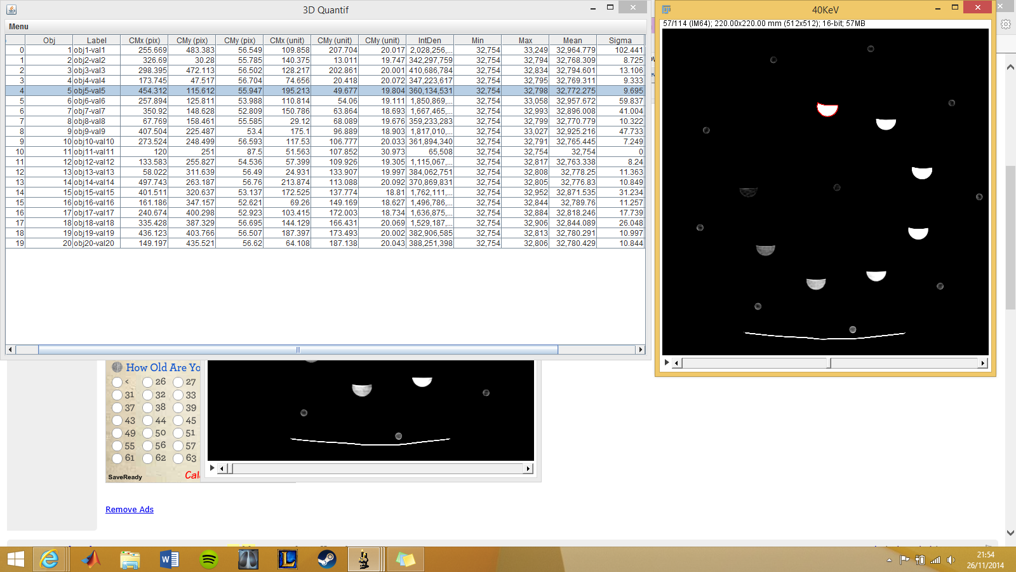1016x572 pixels.
Task: Click the Label column header
Action: tap(97, 40)
